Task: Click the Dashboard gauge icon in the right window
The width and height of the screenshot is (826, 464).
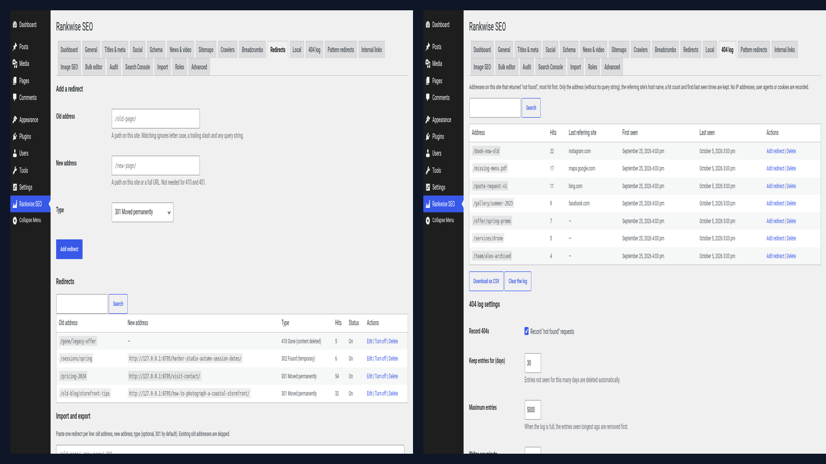Action: 428,25
